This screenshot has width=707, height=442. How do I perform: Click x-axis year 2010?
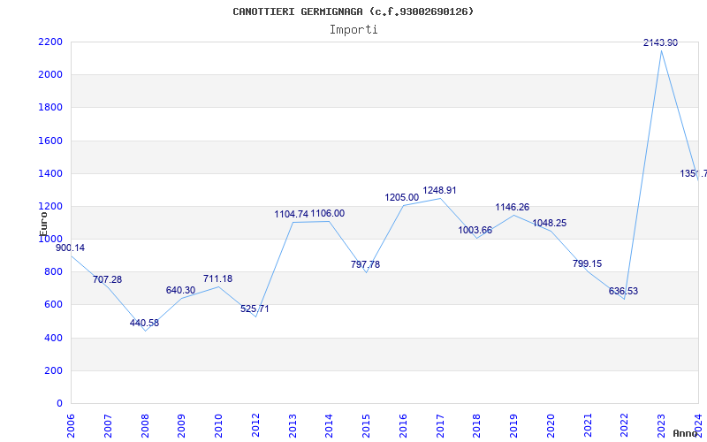(x=218, y=425)
